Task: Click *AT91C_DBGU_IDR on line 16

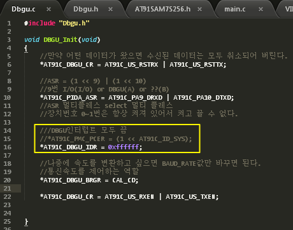Action: point(69,147)
